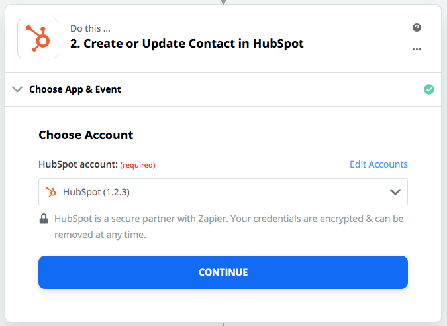Click the "Do this ..." step label
This screenshot has height=326, width=447.
pos(90,28)
